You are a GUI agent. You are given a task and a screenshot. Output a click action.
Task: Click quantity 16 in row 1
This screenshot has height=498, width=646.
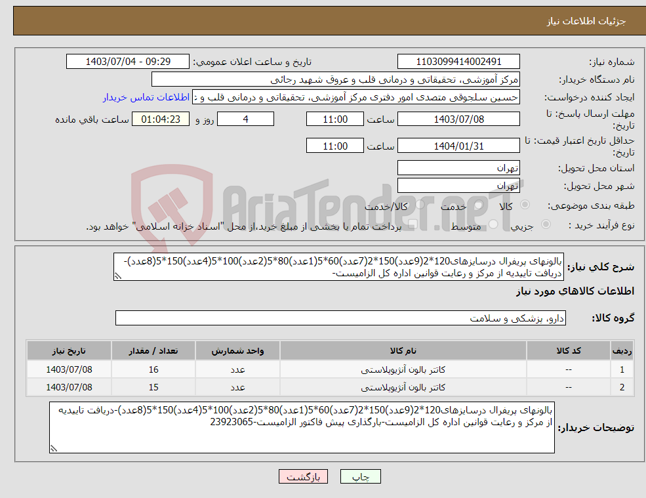pos(153,369)
